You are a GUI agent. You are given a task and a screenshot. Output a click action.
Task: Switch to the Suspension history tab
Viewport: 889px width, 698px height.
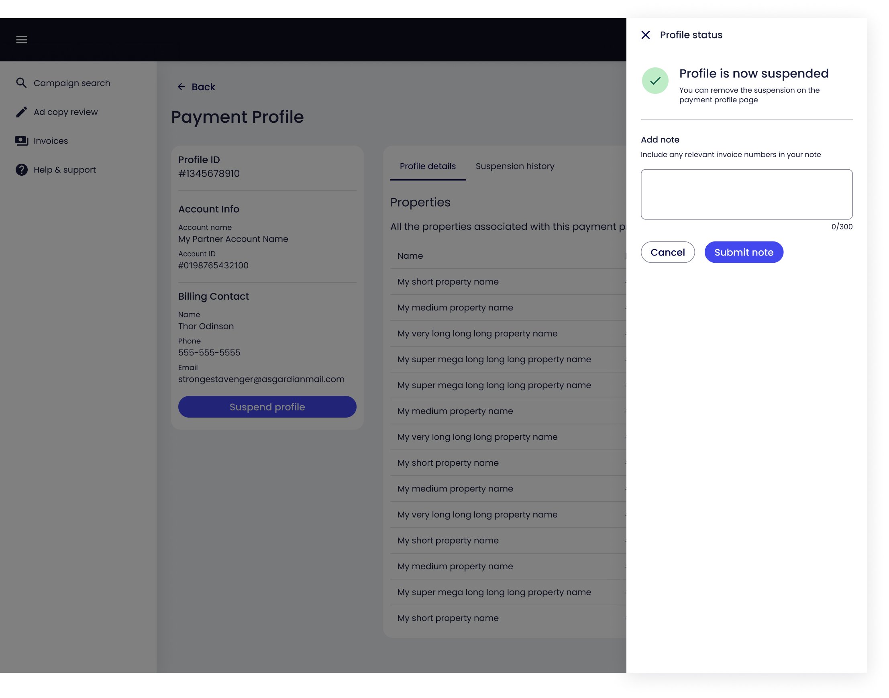[515, 166]
